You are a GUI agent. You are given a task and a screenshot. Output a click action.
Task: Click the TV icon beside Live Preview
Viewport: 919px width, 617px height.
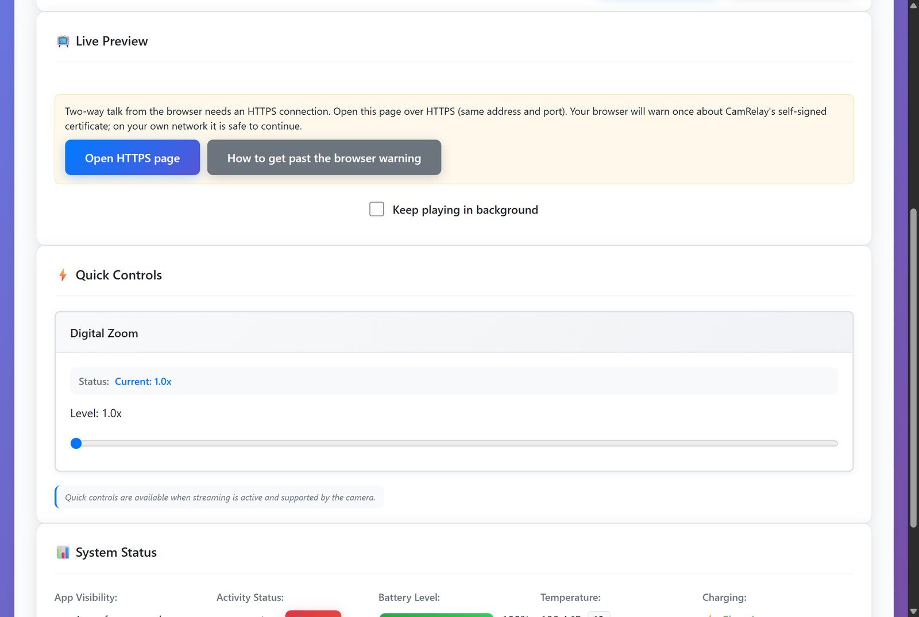point(63,41)
